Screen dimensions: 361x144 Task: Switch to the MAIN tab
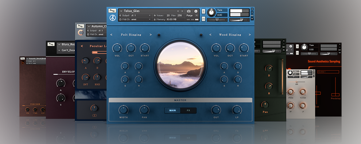click(x=172, y=111)
